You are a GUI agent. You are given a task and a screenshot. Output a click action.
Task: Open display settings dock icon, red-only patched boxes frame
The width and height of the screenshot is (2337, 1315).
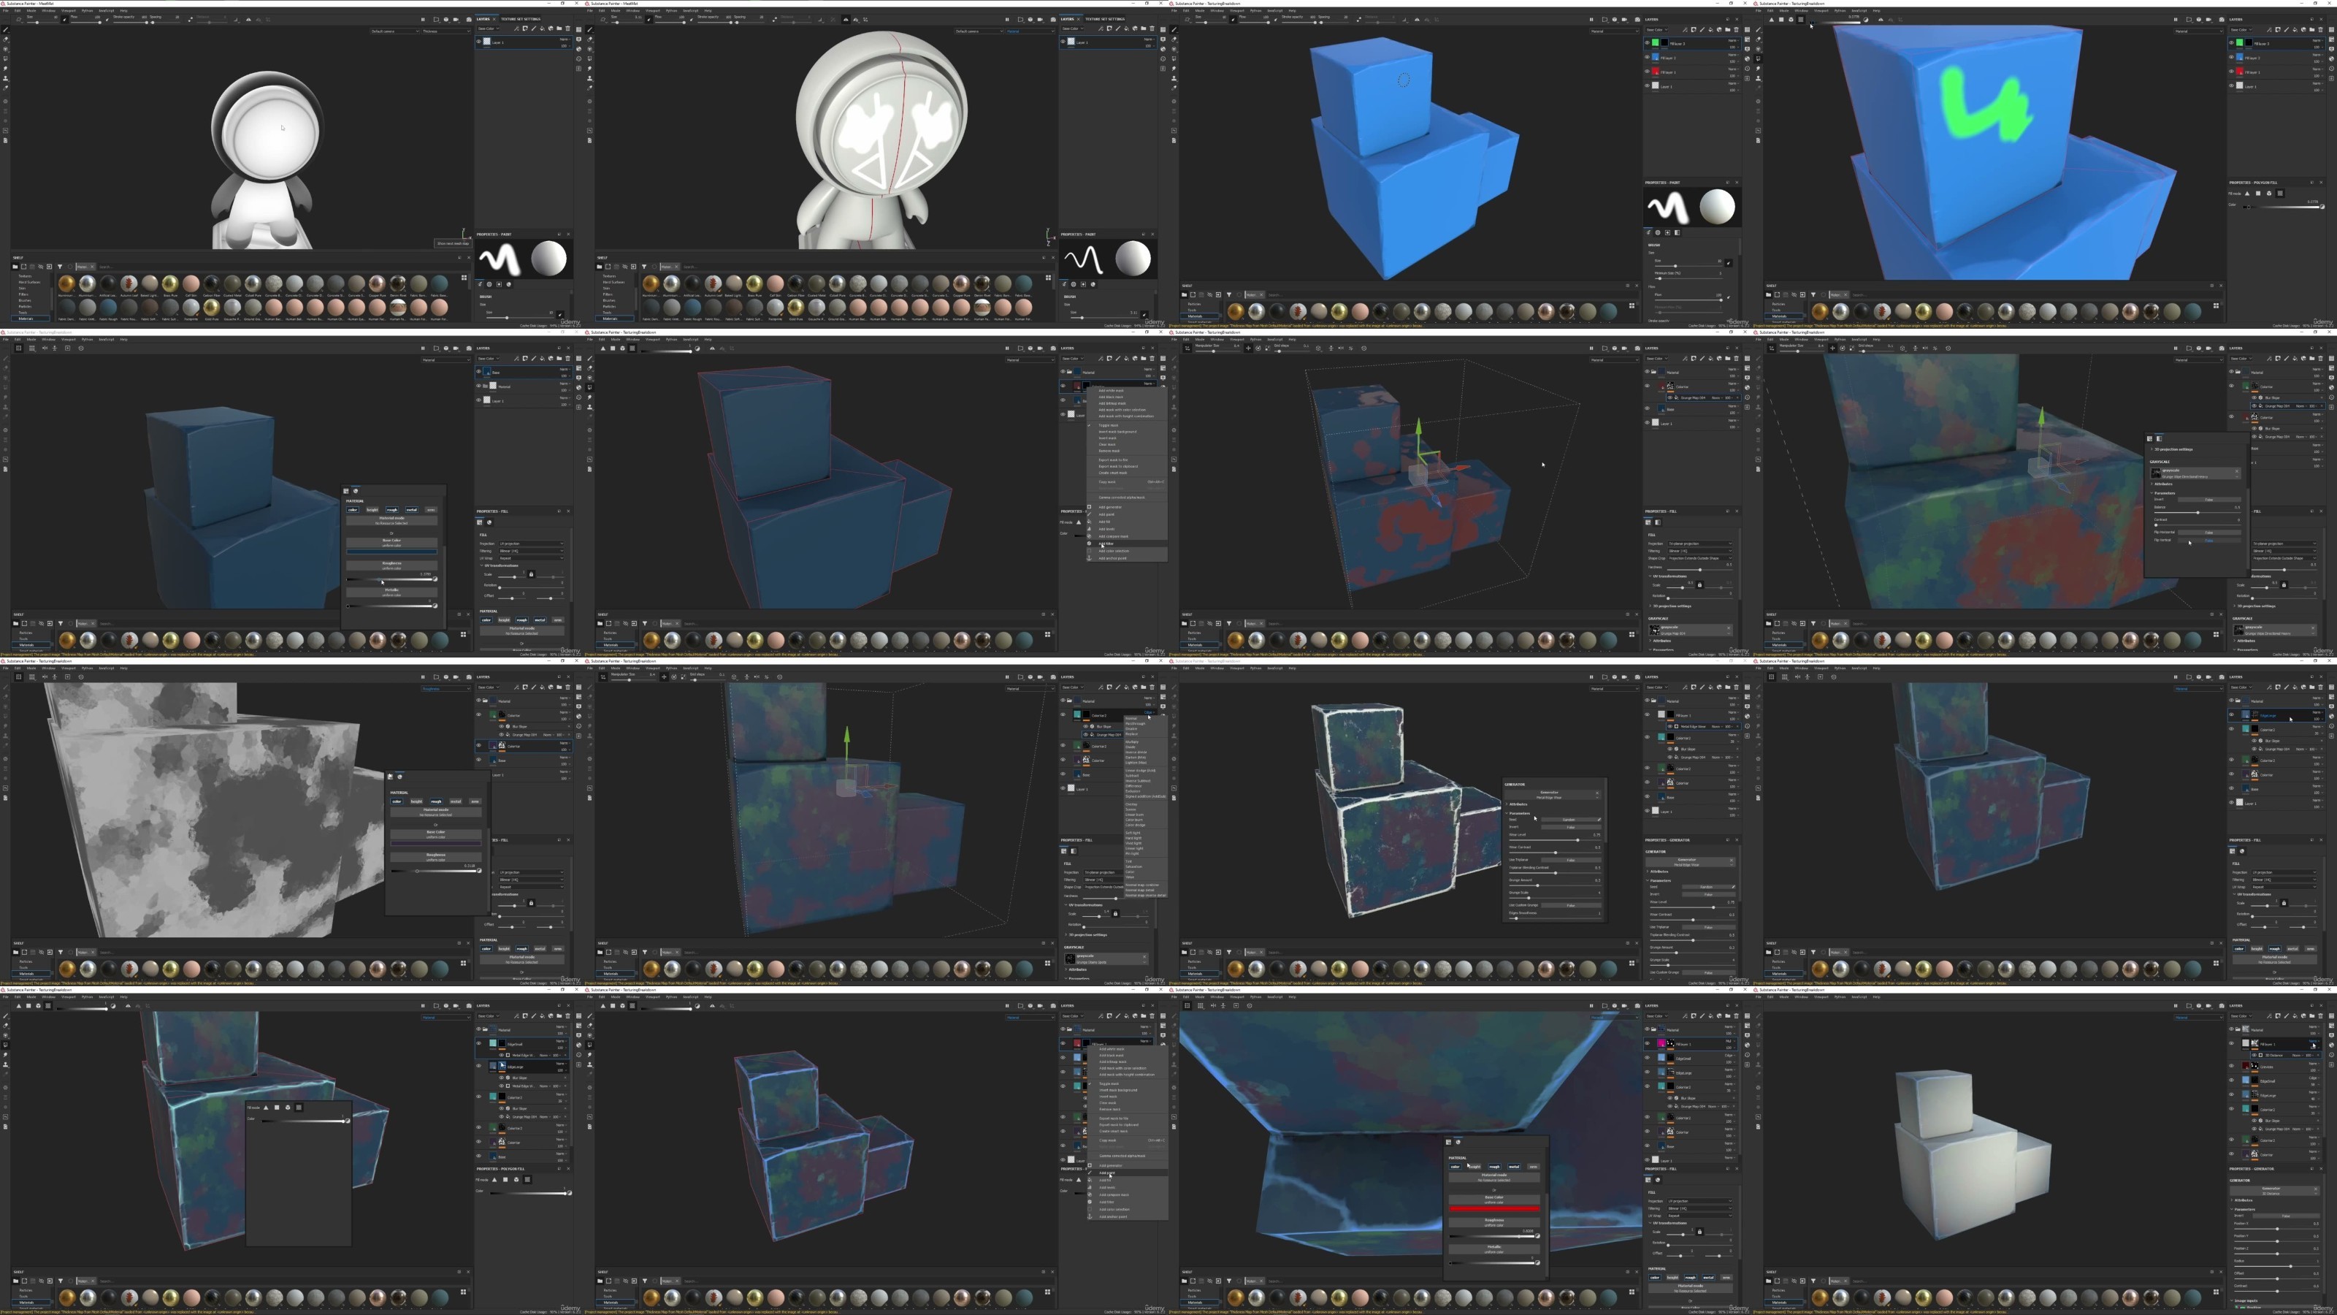pyautogui.click(x=1748, y=378)
